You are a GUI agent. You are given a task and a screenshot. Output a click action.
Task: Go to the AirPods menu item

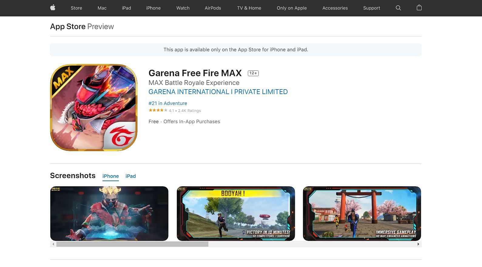[x=213, y=8]
